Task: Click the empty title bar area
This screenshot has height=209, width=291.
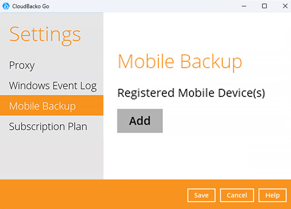Action: tap(142, 6)
